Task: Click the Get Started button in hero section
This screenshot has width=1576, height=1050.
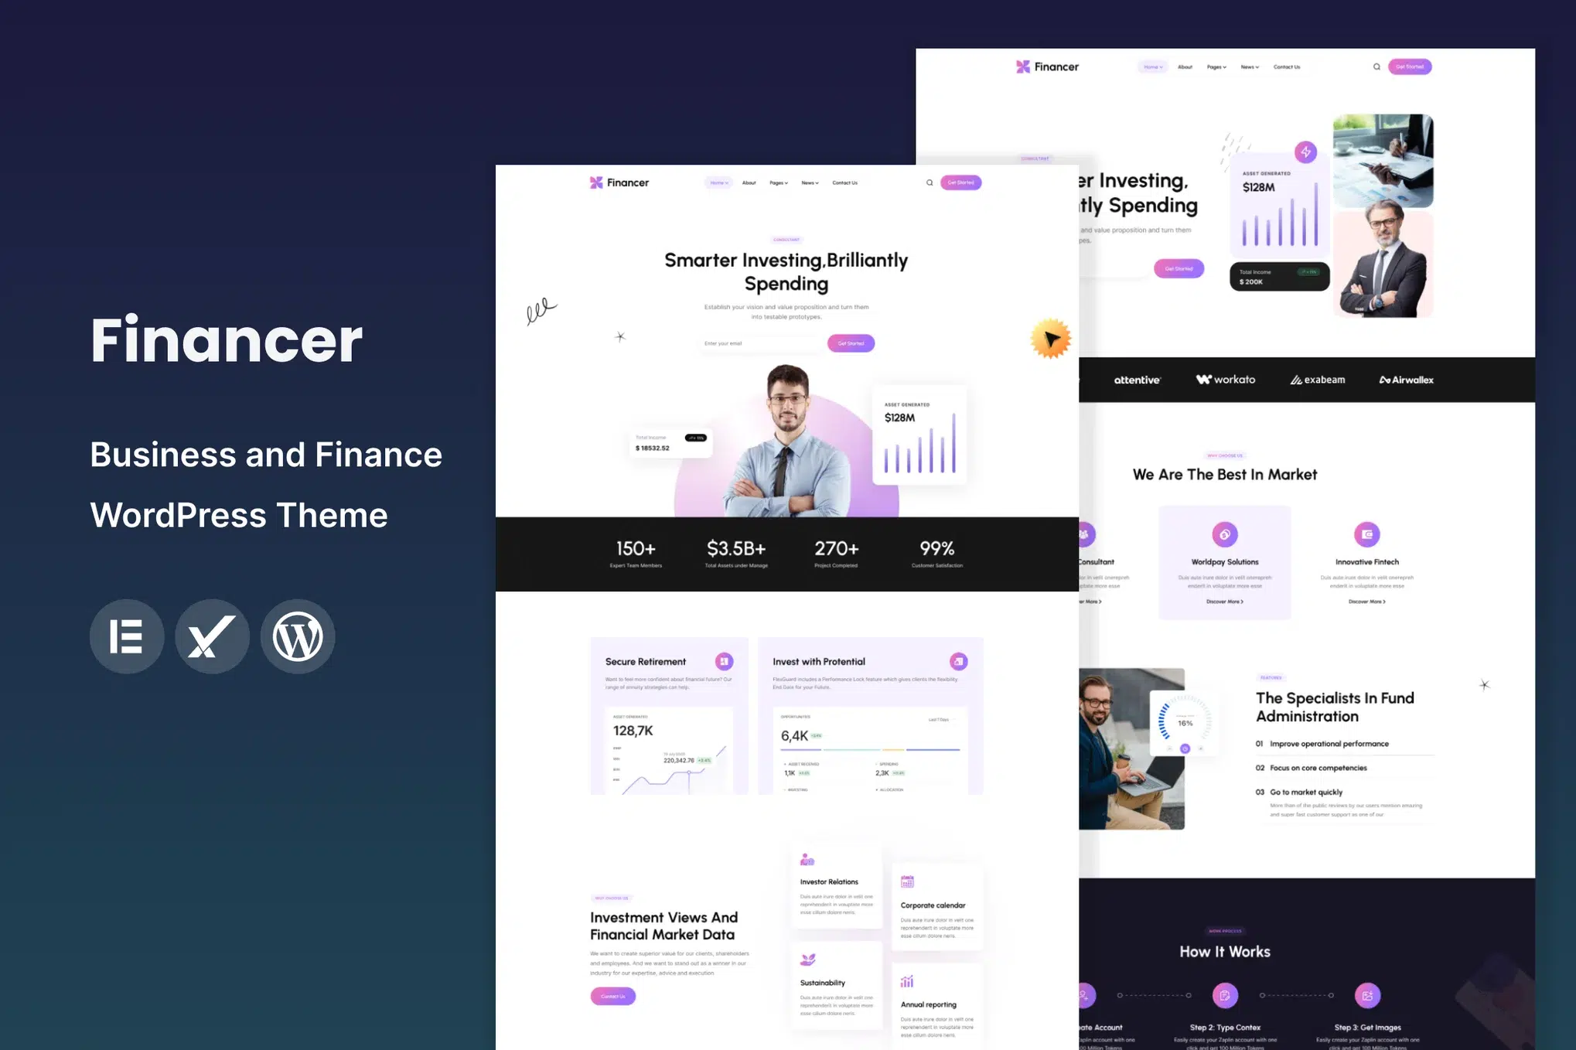Action: 851,343
